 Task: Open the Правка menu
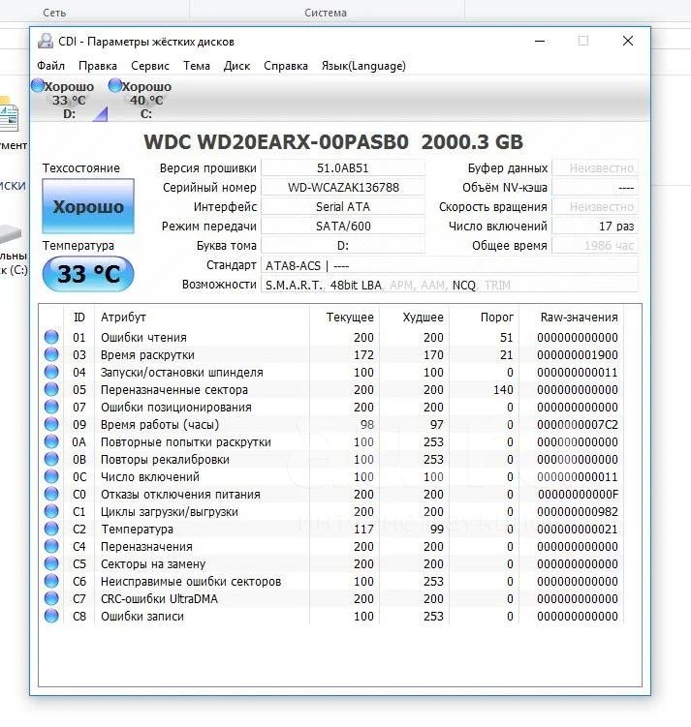pyautogui.click(x=98, y=66)
